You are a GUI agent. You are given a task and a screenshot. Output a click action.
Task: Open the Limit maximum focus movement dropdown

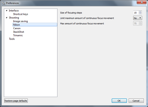pos(138,18)
